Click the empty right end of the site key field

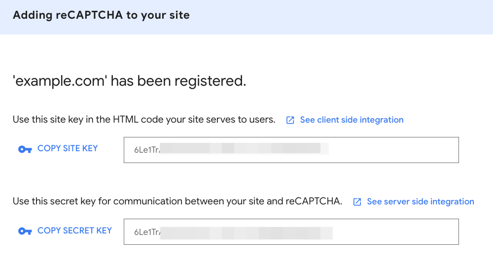pos(394,150)
